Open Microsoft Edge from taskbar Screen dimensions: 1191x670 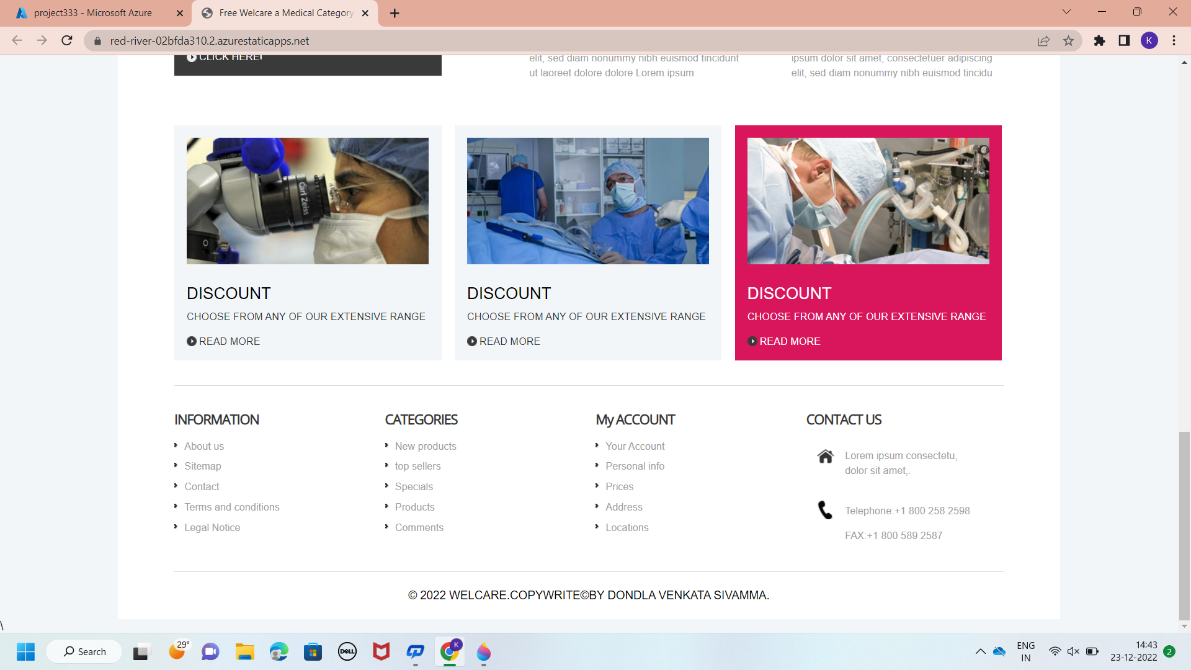279,651
